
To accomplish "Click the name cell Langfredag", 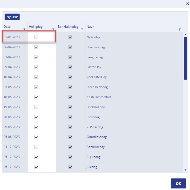I will pyautogui.click(x=134, y=57).
